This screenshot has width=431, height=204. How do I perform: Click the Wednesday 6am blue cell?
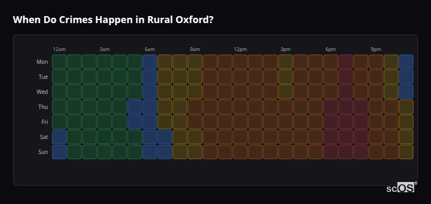[150, 92]
